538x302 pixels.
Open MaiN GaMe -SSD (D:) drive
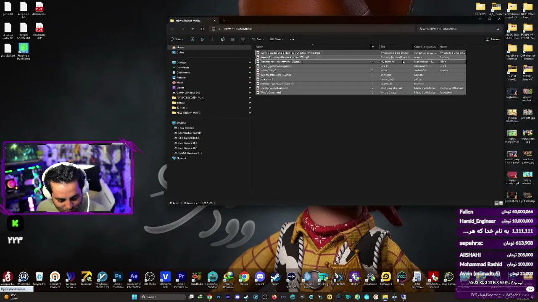point(189,133)
